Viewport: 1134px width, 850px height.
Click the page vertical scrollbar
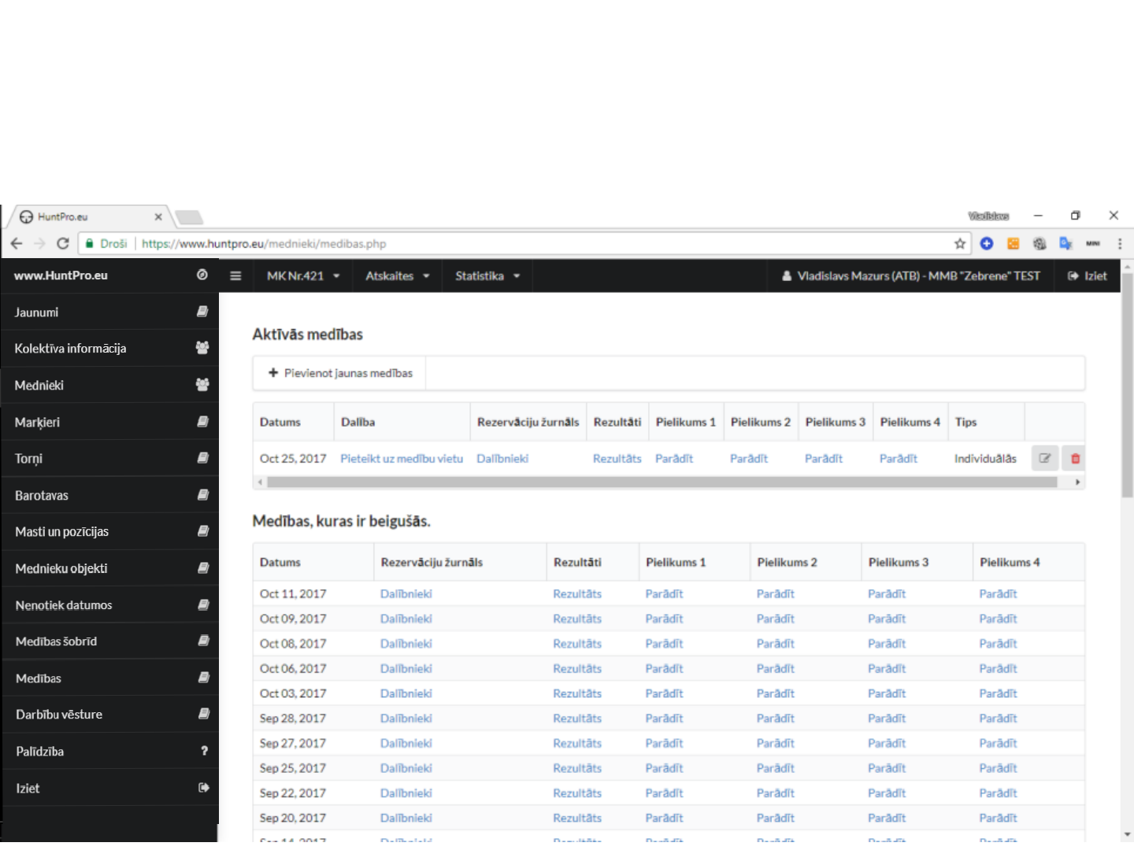1128,386
